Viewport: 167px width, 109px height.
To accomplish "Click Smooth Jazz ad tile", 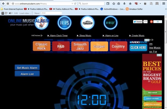I will pyautogui.click(x=80, y=46).
